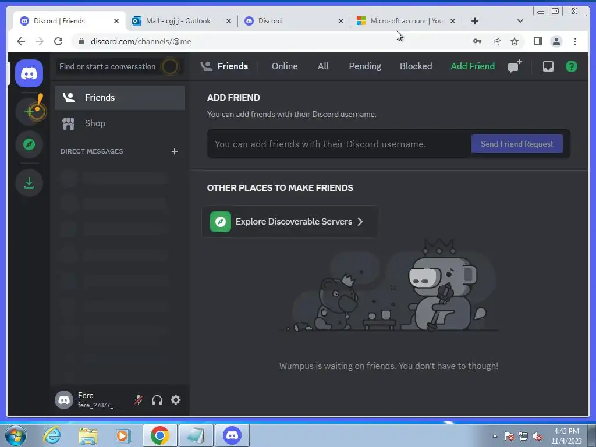The image size is (596, 447).
Task: Open saved passwords key icon
Action: pos(477,41)
